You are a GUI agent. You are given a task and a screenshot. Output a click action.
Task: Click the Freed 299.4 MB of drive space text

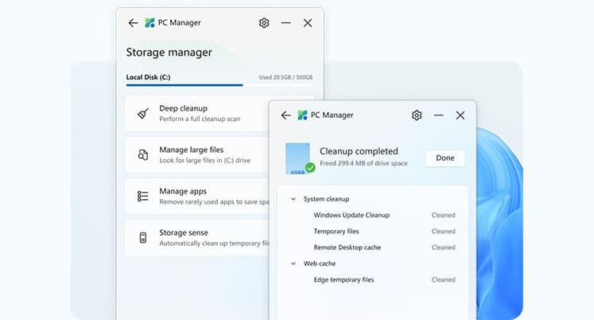pyautogui.click(x=363, y=163)
